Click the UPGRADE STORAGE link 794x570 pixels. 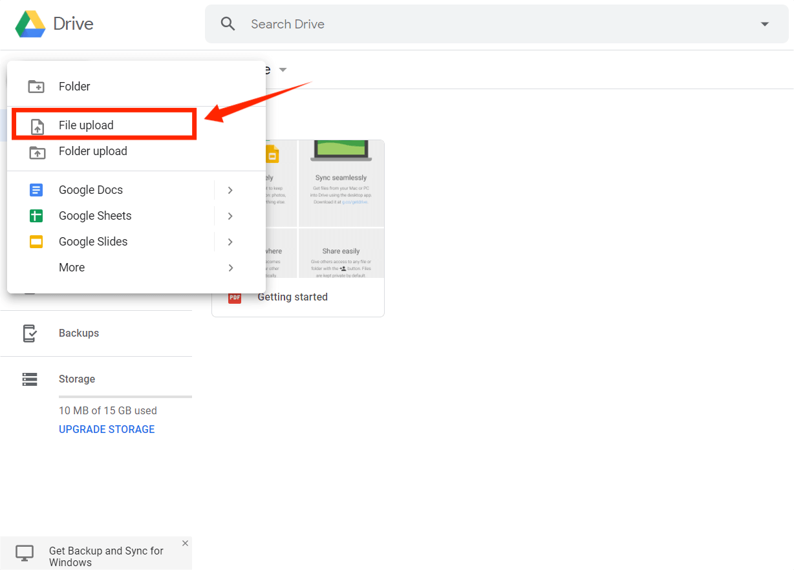(107, 429)
